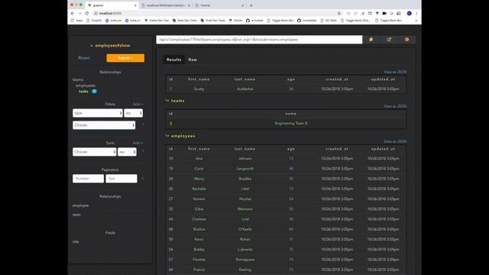The width and height of the screenshot is (489, 275).
Task: Select the Tutorial browser tab
Action: [219, 5]
